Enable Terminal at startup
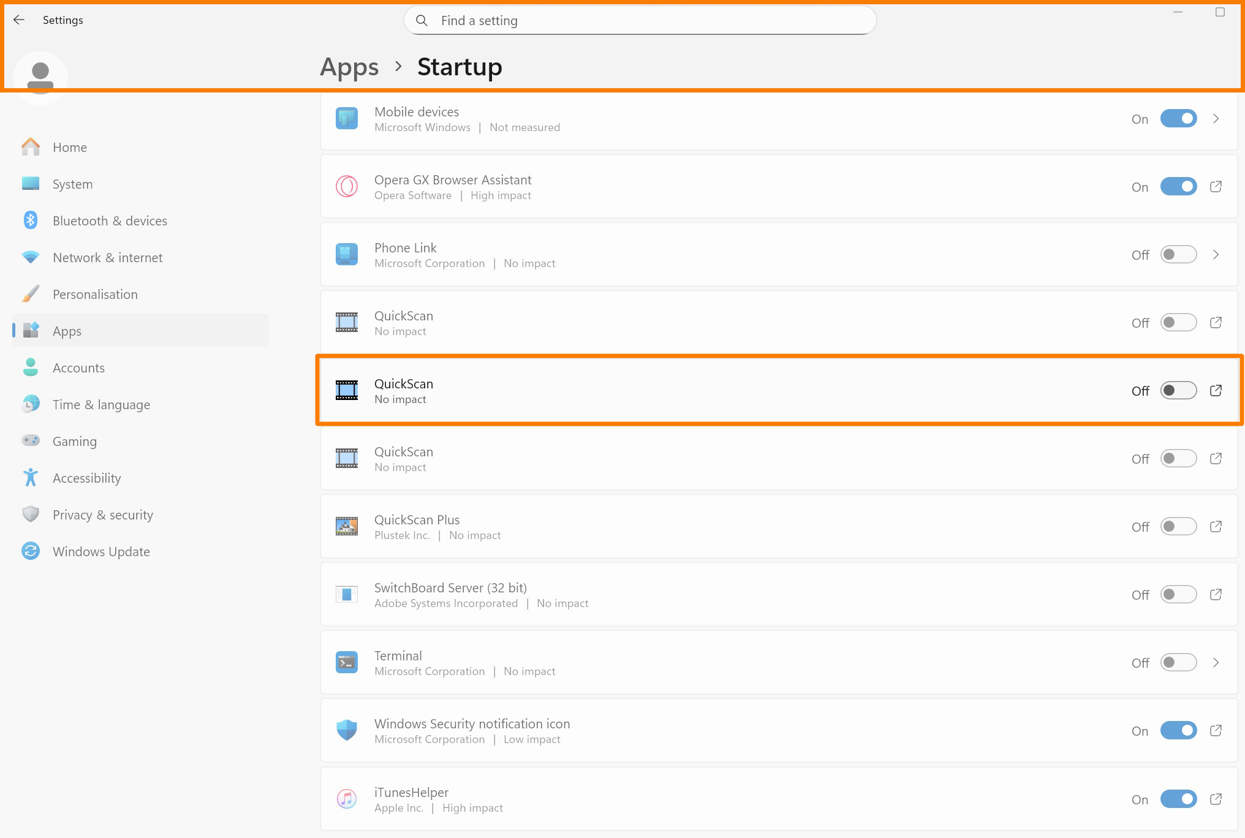The width and height of the screenshot is (1245, 838). pyautogui.click(x=1178, y=663)
